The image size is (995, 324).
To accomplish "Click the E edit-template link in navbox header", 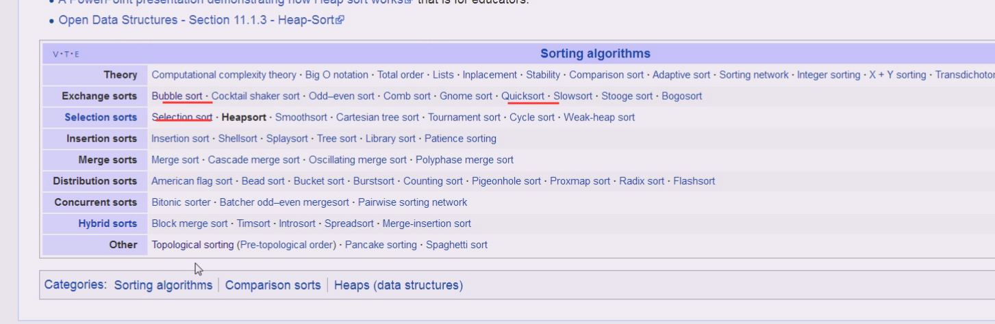I will point(77,55).
